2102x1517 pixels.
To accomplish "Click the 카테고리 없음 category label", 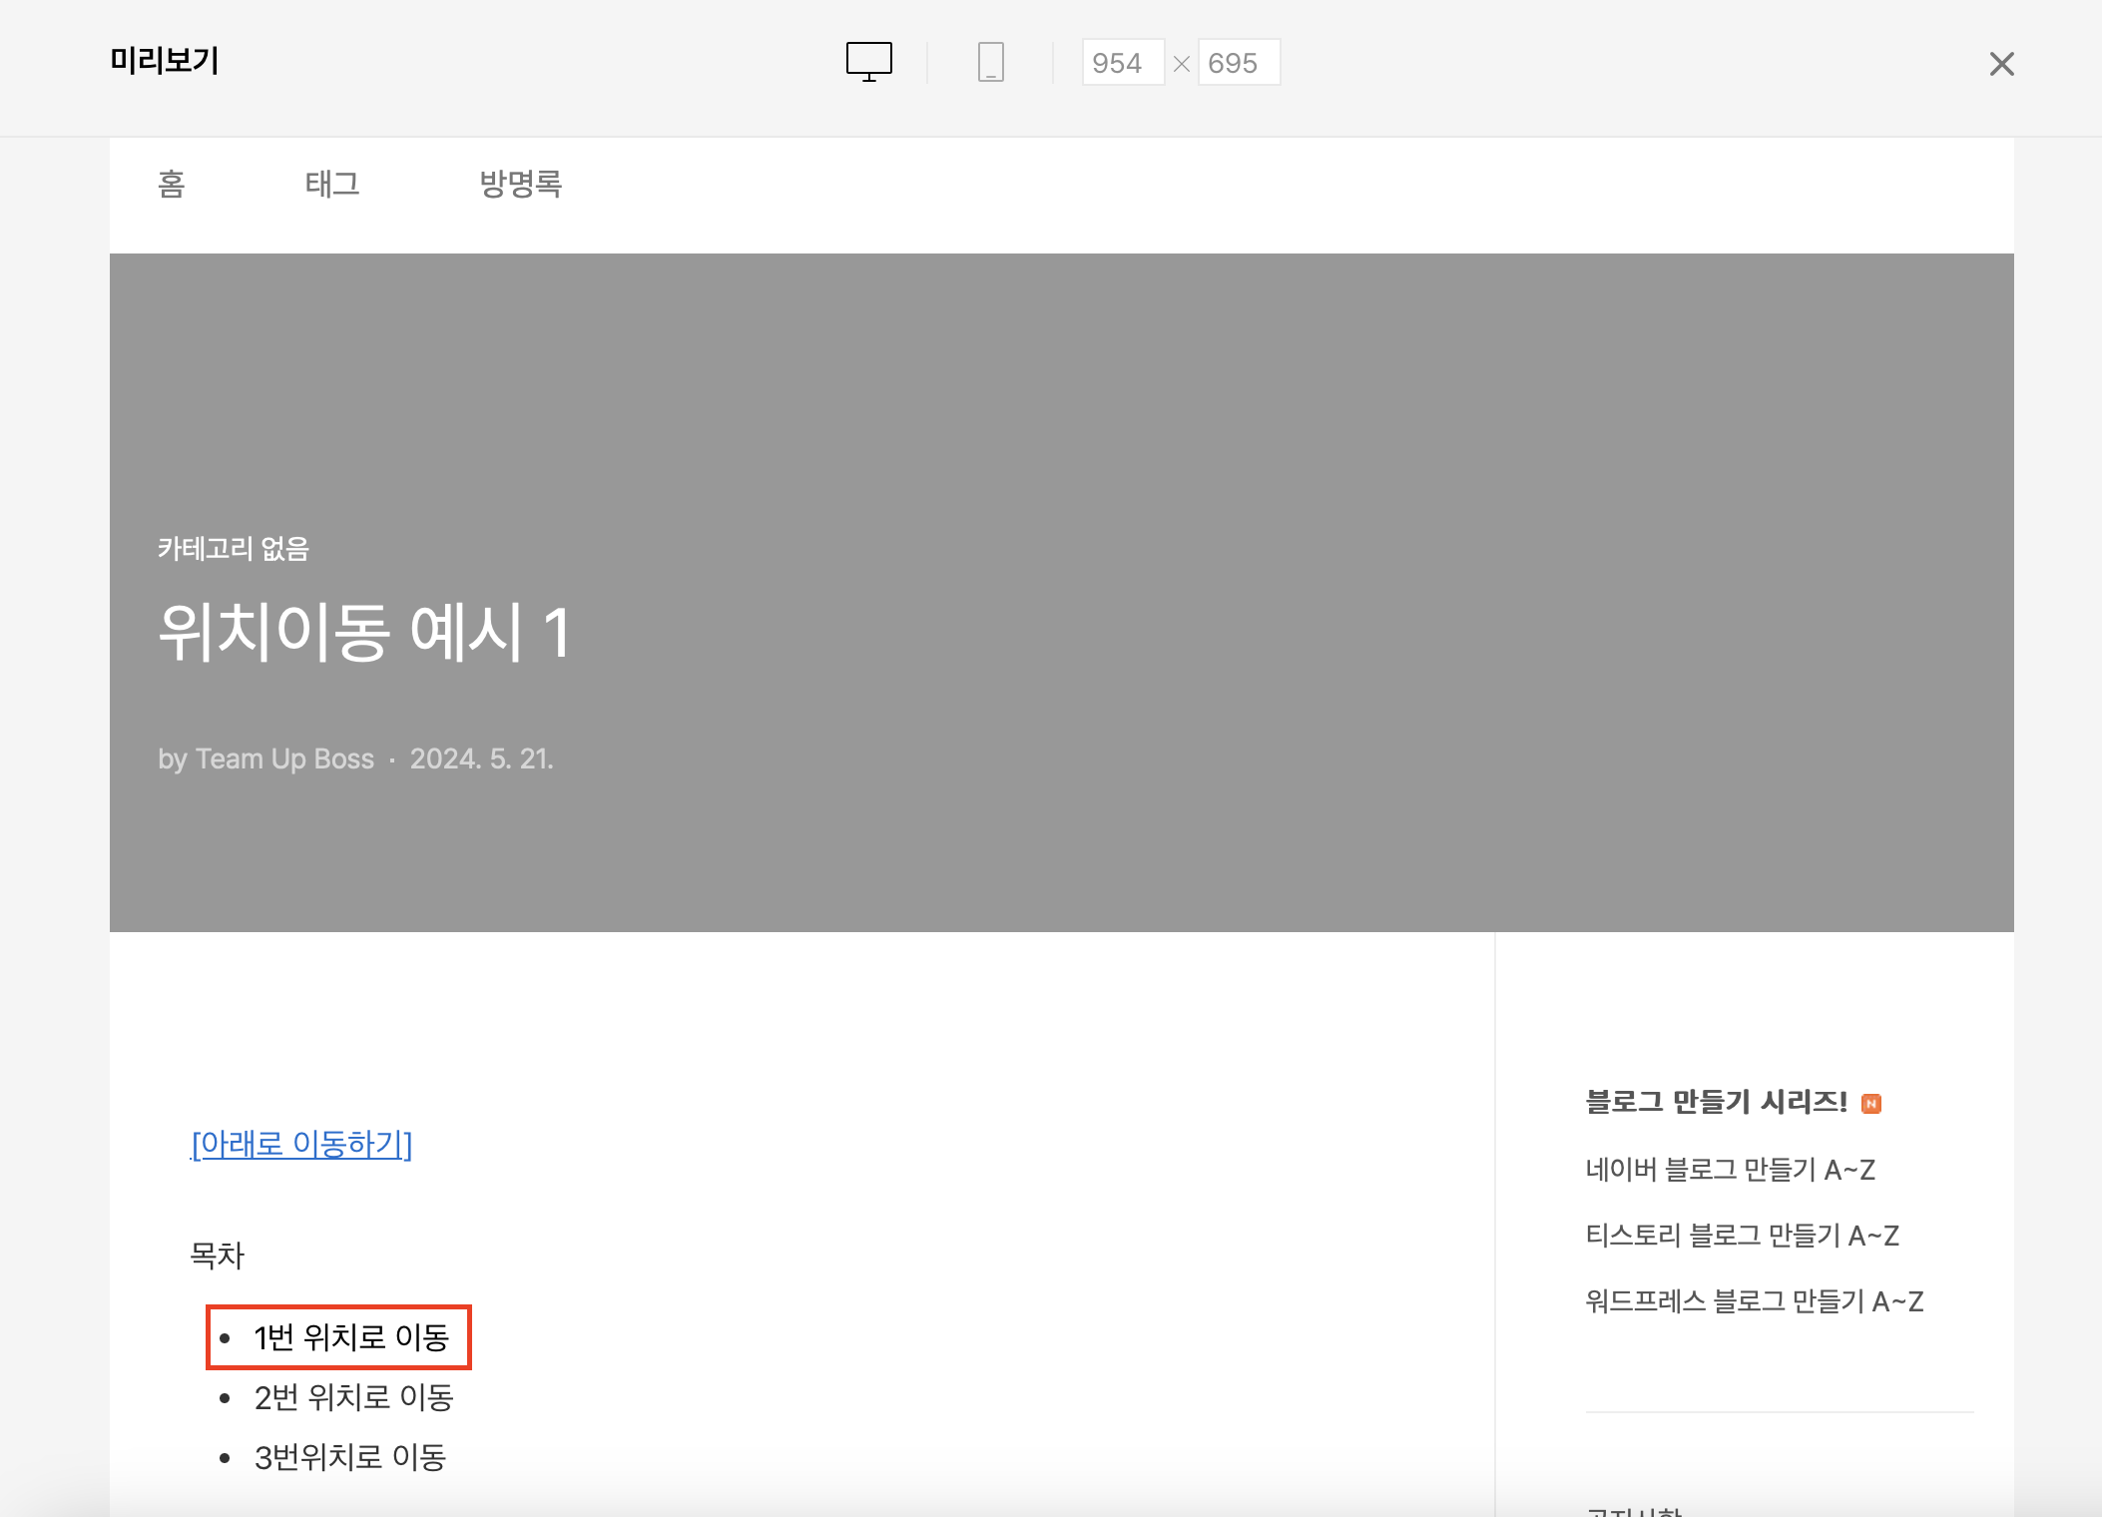I will pos(234,549).
